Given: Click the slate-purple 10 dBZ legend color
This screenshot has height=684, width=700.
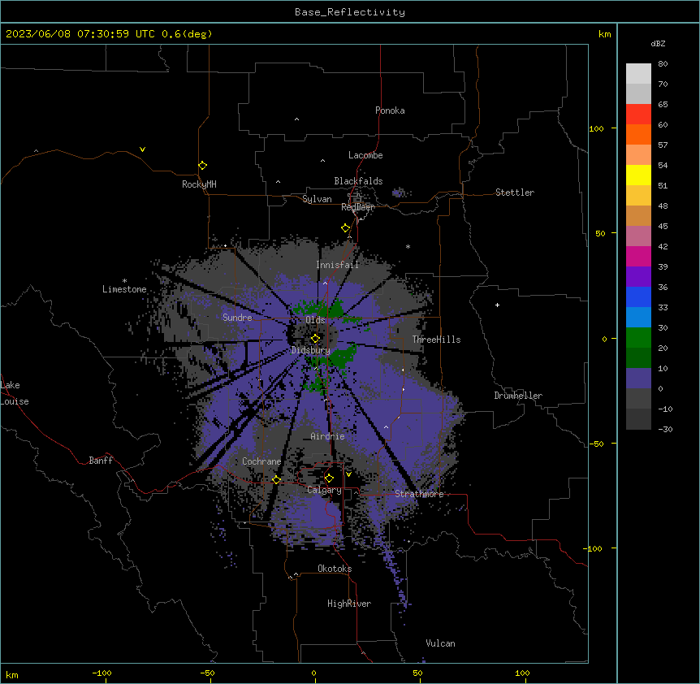Looking at the screenshot, I should pyautogui.click(x=638, y=379).
